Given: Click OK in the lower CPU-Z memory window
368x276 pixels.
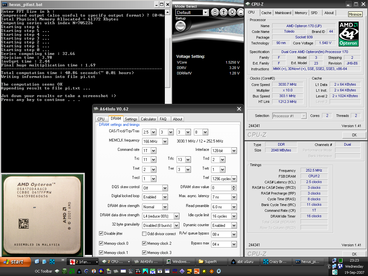Looking at the screenshot, I should [354, 254].
